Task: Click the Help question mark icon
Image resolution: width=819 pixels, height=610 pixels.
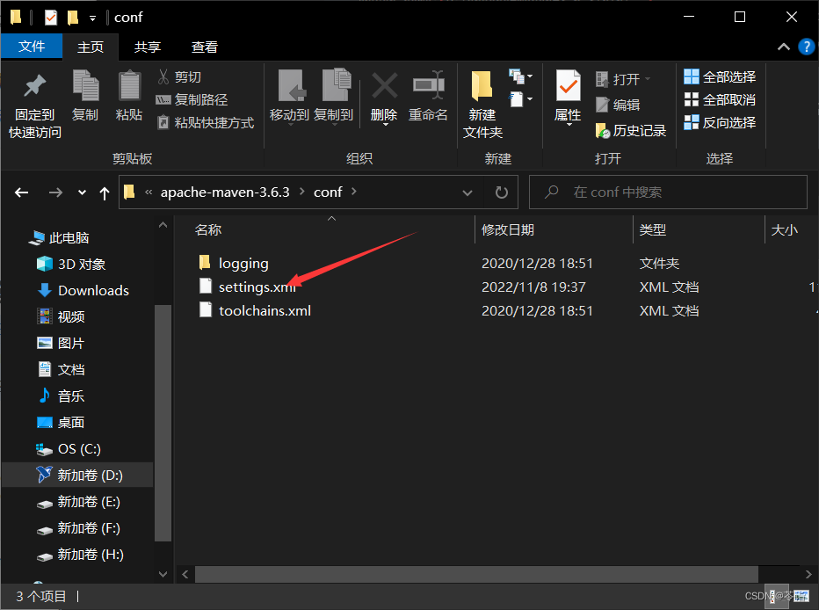Action: point(807,47)
